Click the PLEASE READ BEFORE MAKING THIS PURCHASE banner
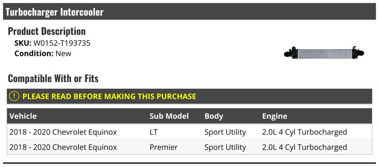Screen dimensions: 379x167 tap(189, 96)
